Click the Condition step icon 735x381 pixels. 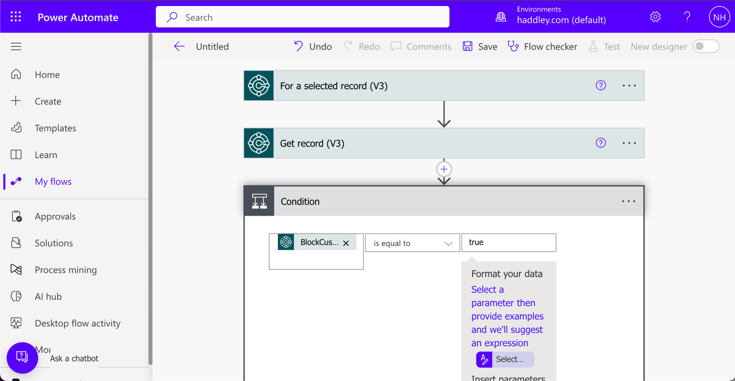[259, 201]
